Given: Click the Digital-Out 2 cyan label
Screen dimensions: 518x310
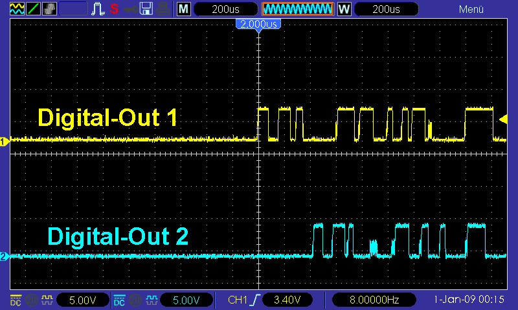Looking at the screenshot, I should pyautogui.click(x=118, y=236).
